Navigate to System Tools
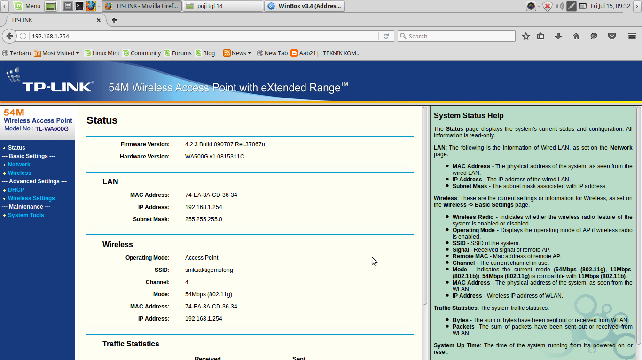The height and width of the screenshot is (360, 642). (26, 215)
